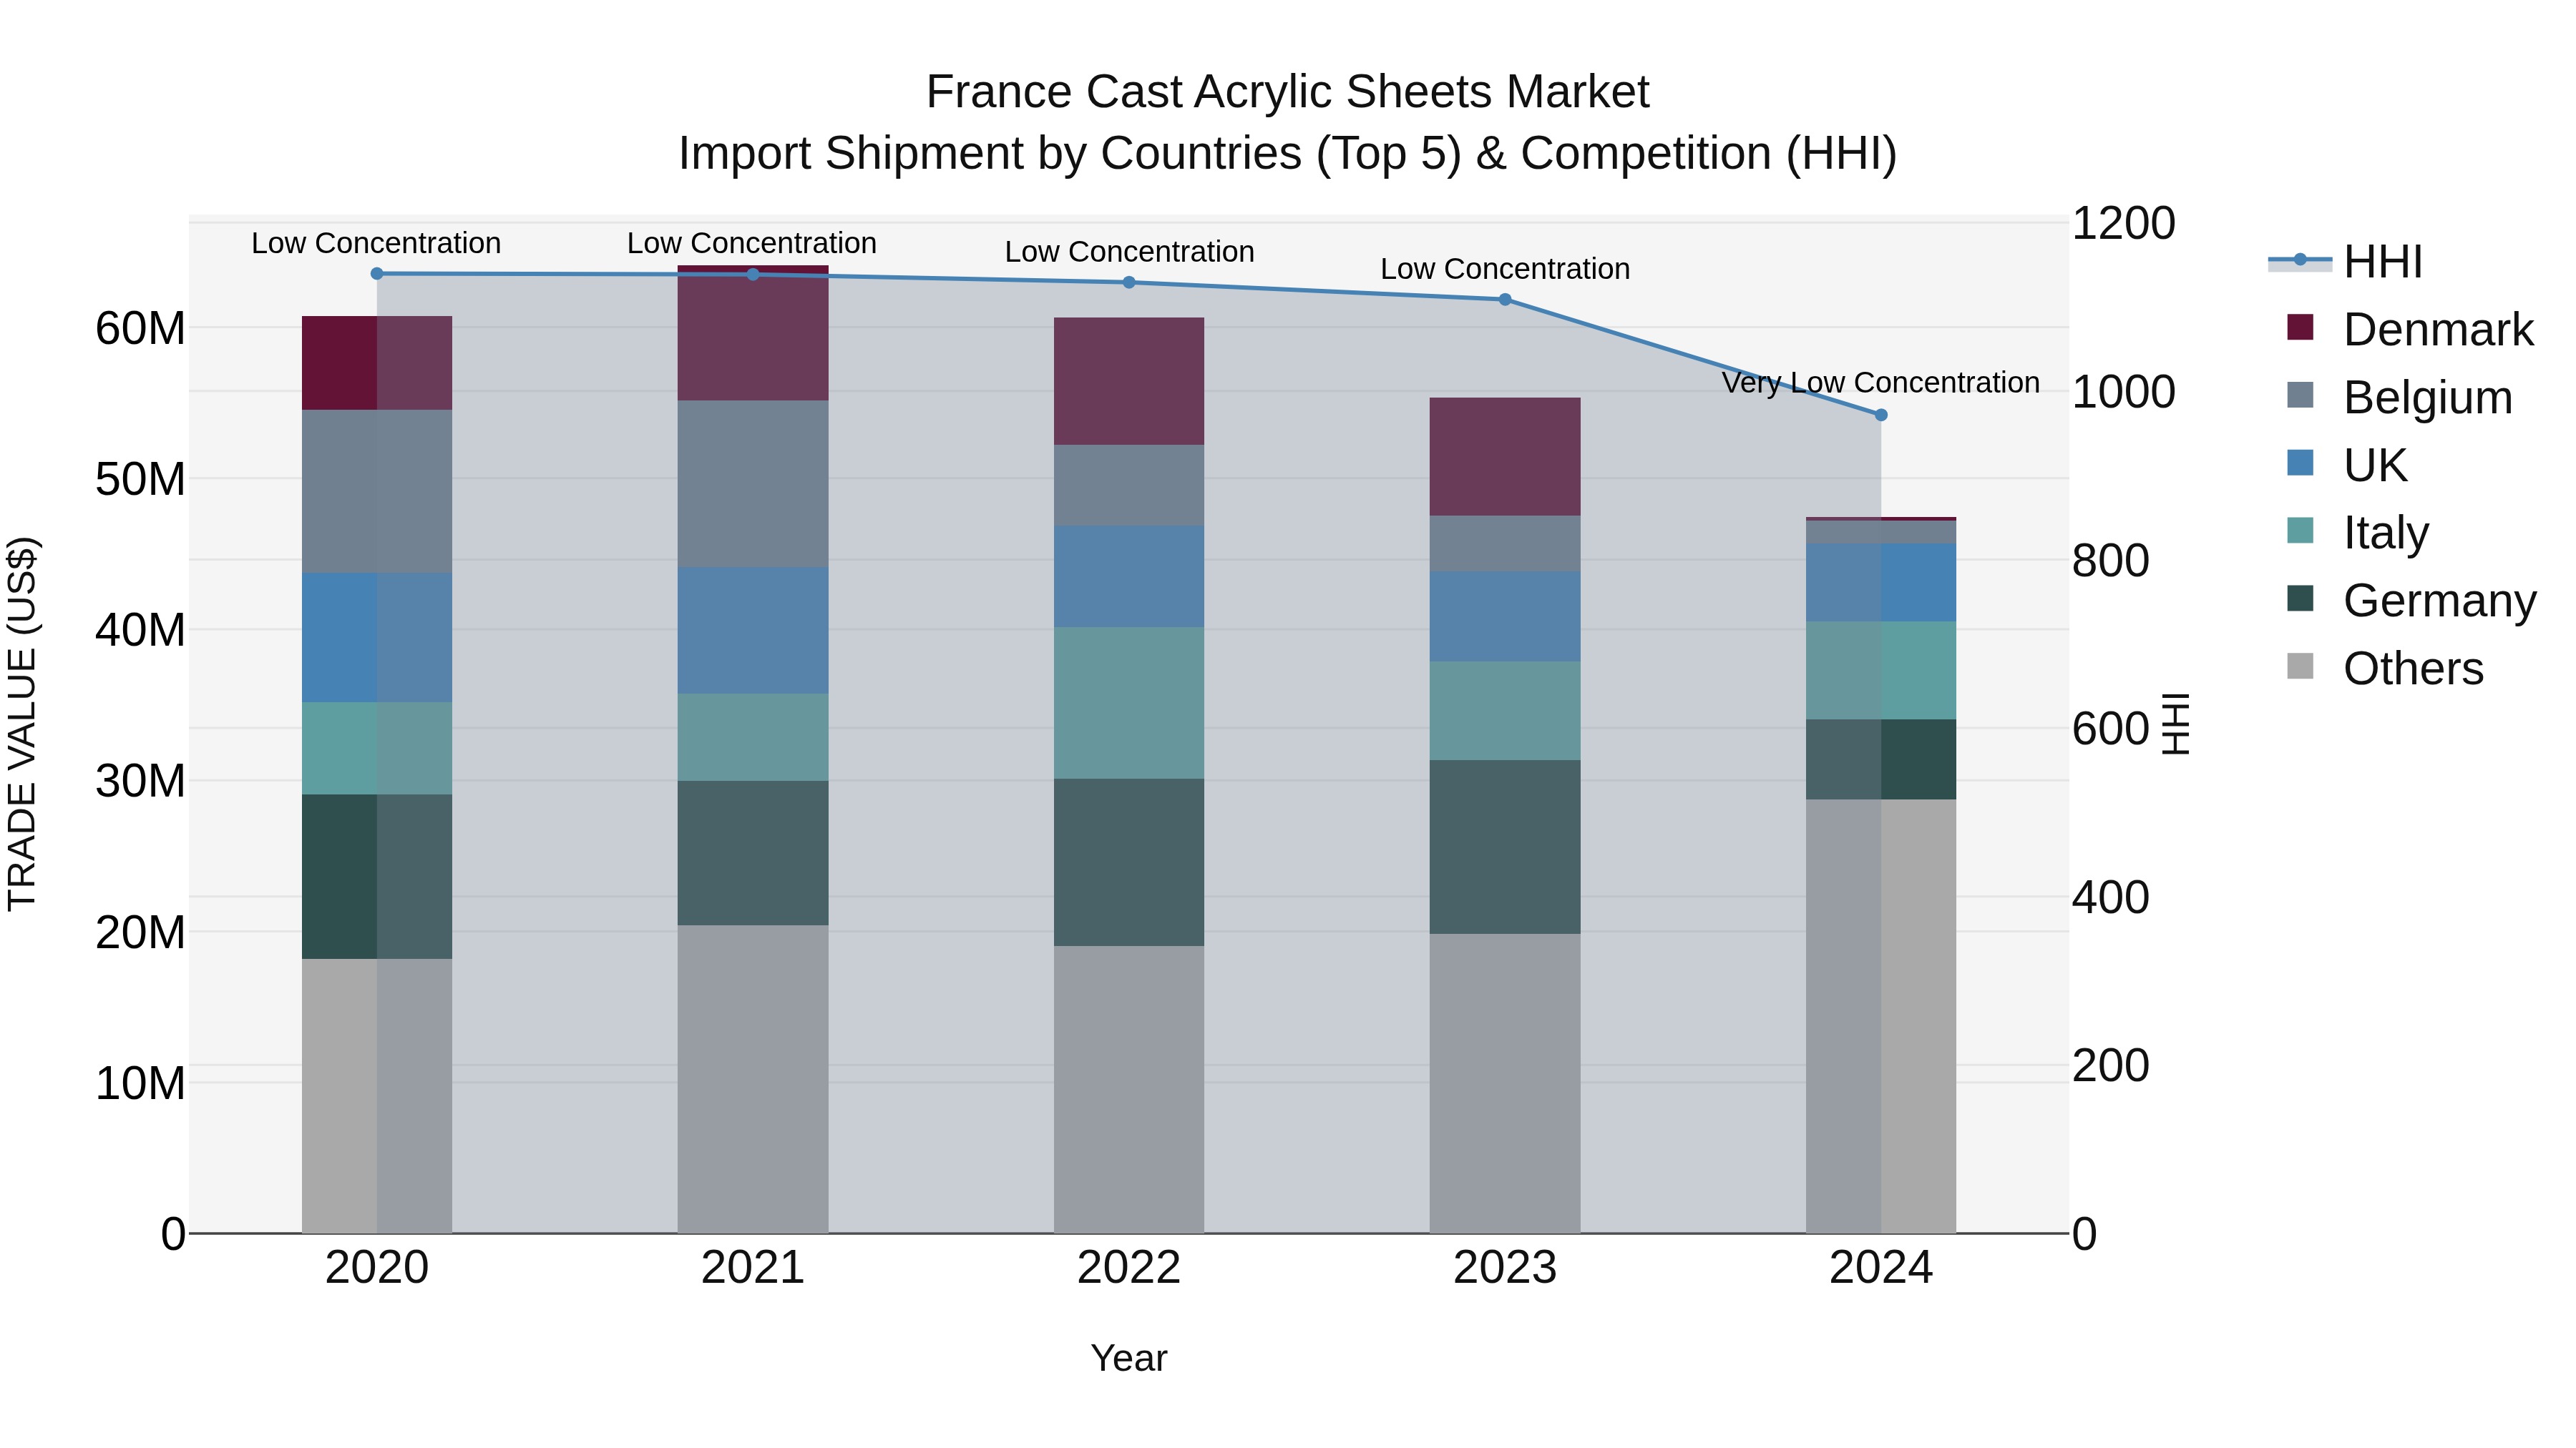Click the 2023 x-axis tick label

pos(1505,1268)
